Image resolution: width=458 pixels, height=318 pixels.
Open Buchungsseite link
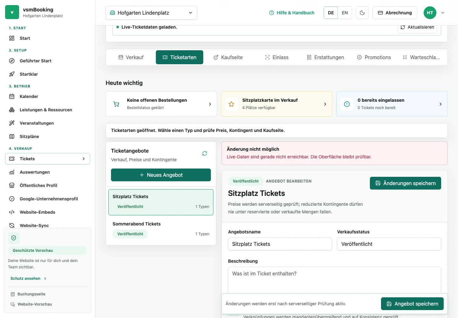[x=28, y=294]
